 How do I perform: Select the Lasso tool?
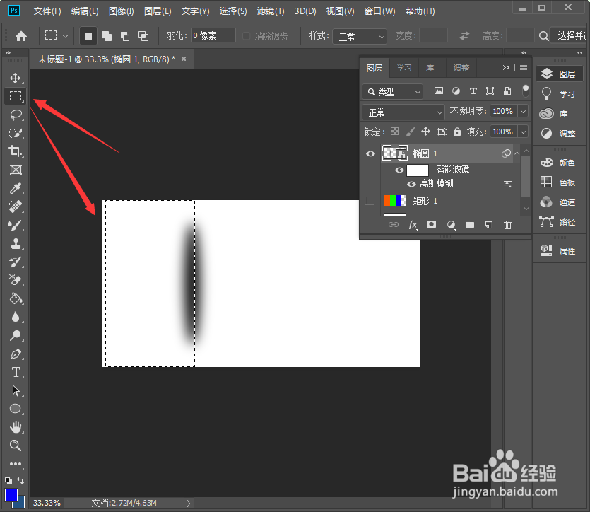[x=15, y=115]
